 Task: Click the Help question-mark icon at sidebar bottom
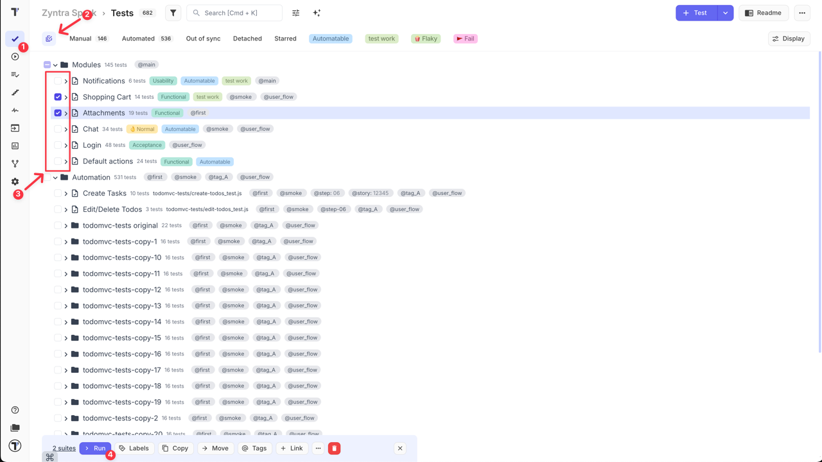[x=15, y=409]
